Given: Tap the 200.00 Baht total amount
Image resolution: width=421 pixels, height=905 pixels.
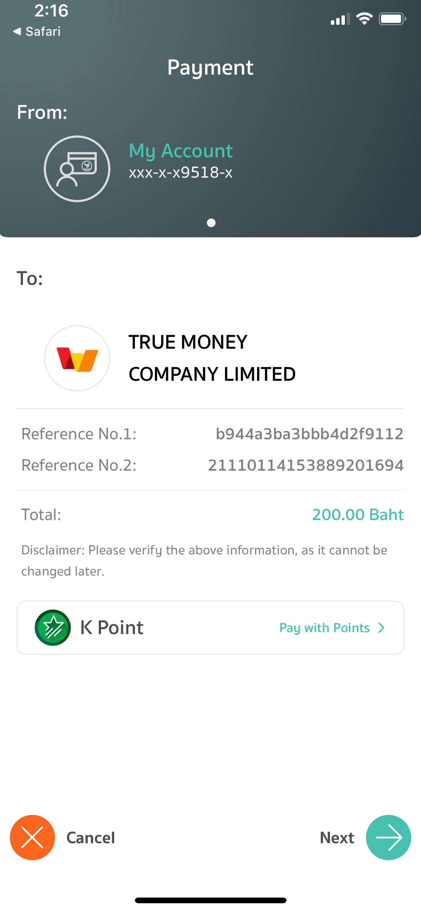Looking at the screenshot, I should tap(358, 515).
